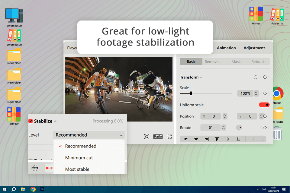Align clip to the bottom edge

coord(238,139)
